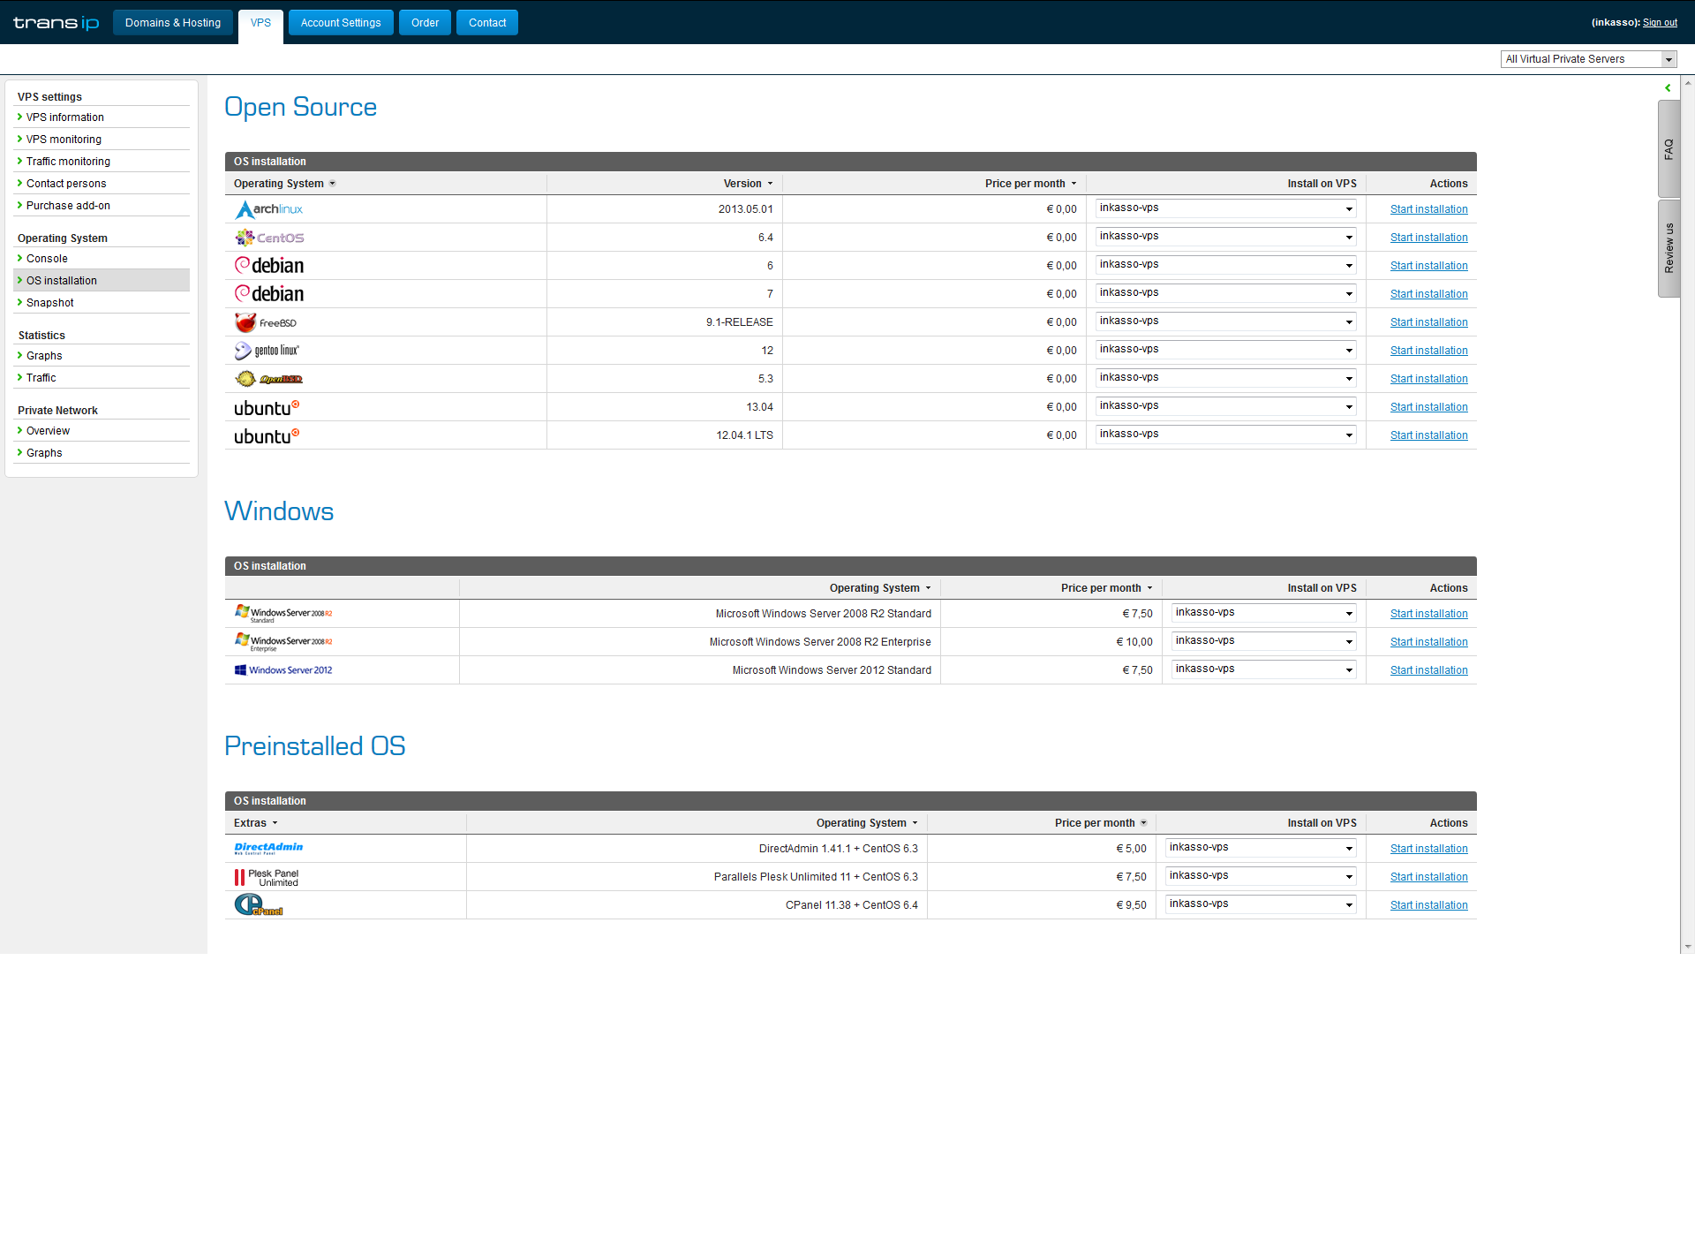Open the Account Settings tab
The height and width of the screenshot is (1240, 1695).
(341, 23)
